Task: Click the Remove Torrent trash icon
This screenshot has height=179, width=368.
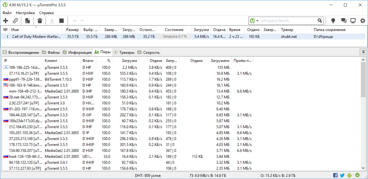Action: (40, 21)
